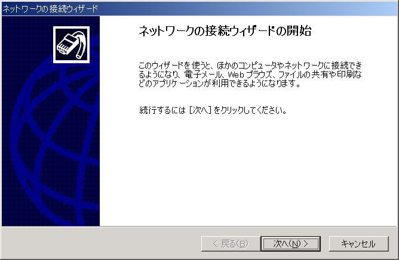This screenshot has width=399, height=260.
Task: Click the text をクリックしてください
Action: pyautogui.click(x=250, y=110)
